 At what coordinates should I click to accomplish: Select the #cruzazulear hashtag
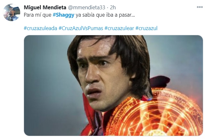(119, 28)
